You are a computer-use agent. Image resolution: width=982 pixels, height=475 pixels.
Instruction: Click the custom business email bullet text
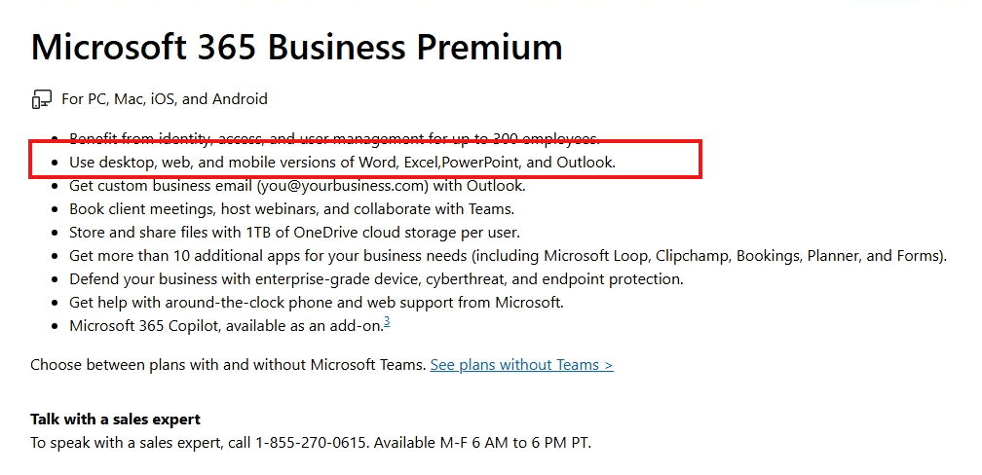[x=297, y=186]
